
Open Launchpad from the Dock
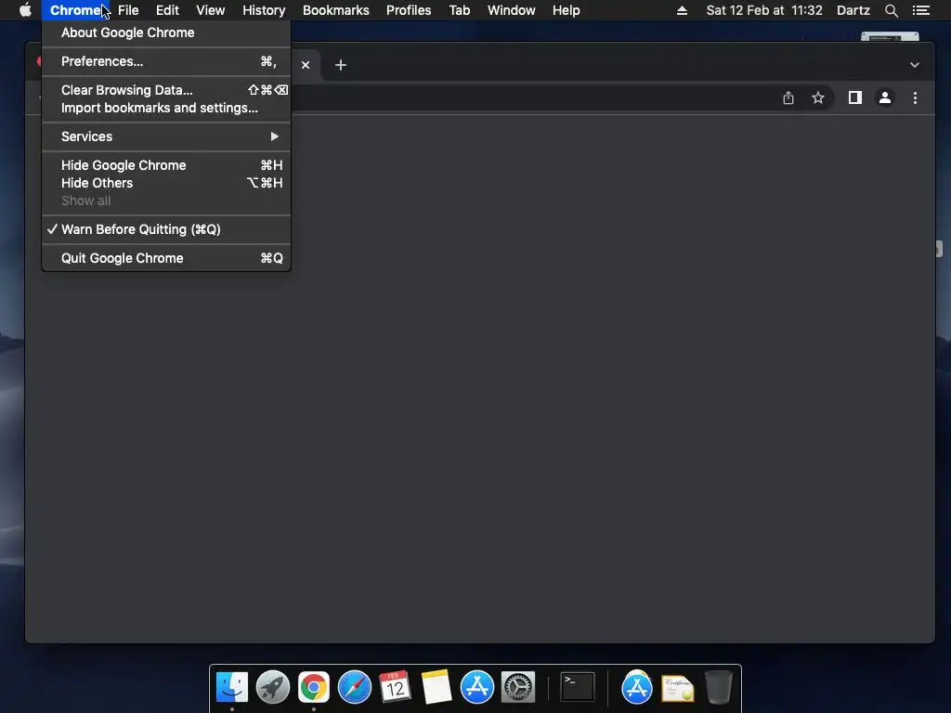click(272, 688)
